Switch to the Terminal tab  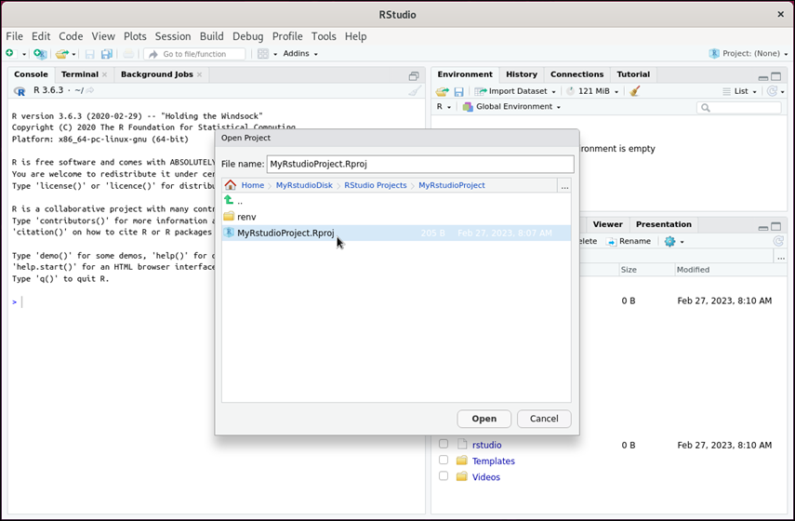pos(80,74)
